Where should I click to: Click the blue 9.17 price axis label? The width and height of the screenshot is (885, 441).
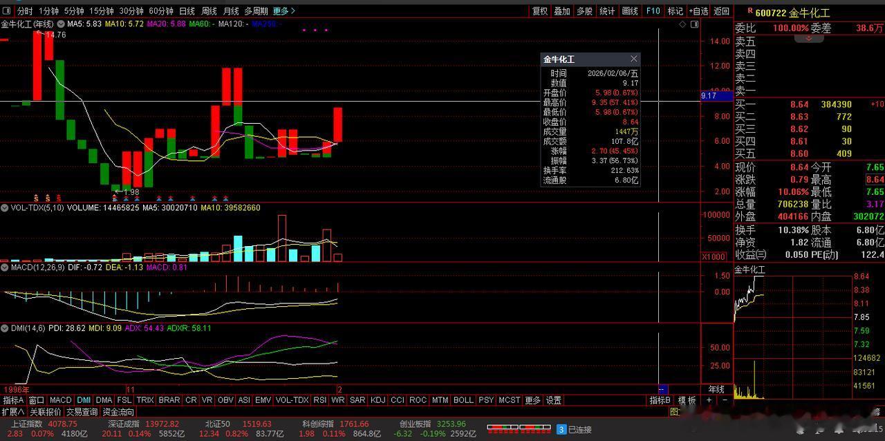(x=717, y=96)
